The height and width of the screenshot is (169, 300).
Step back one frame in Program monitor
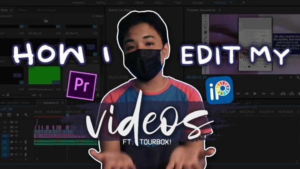[x=247, y=93]
